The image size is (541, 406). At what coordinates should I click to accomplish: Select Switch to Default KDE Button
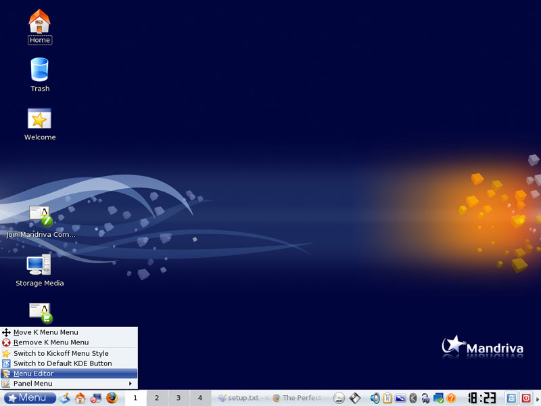(x=69, y=363)
